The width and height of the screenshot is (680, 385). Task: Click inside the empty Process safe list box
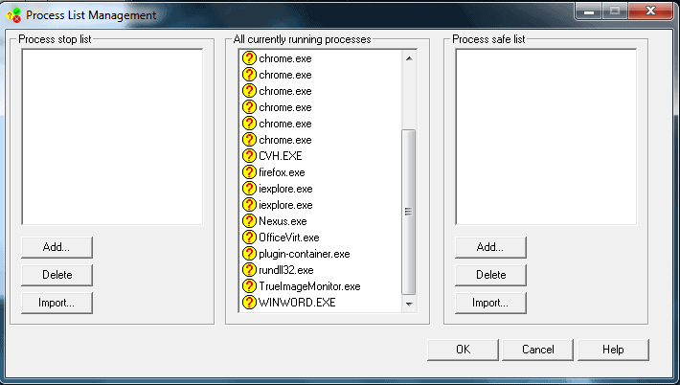coord(546,137)
